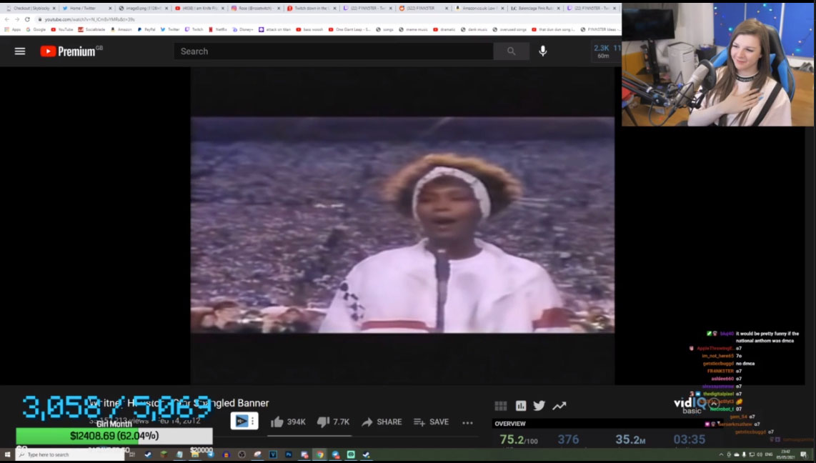This screenshot has height=463, width=816.
Task: Open the Netflix bookmark
Action: tap(218, 30)
